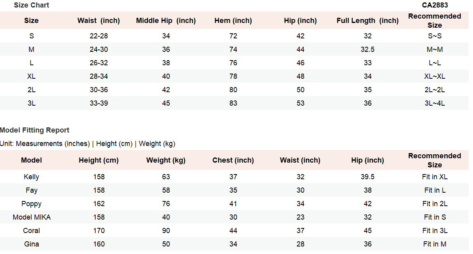Click the 'Weight (kg)' column header
The height and width of the screenshot is (254, 473).
[x=166, y=160]
